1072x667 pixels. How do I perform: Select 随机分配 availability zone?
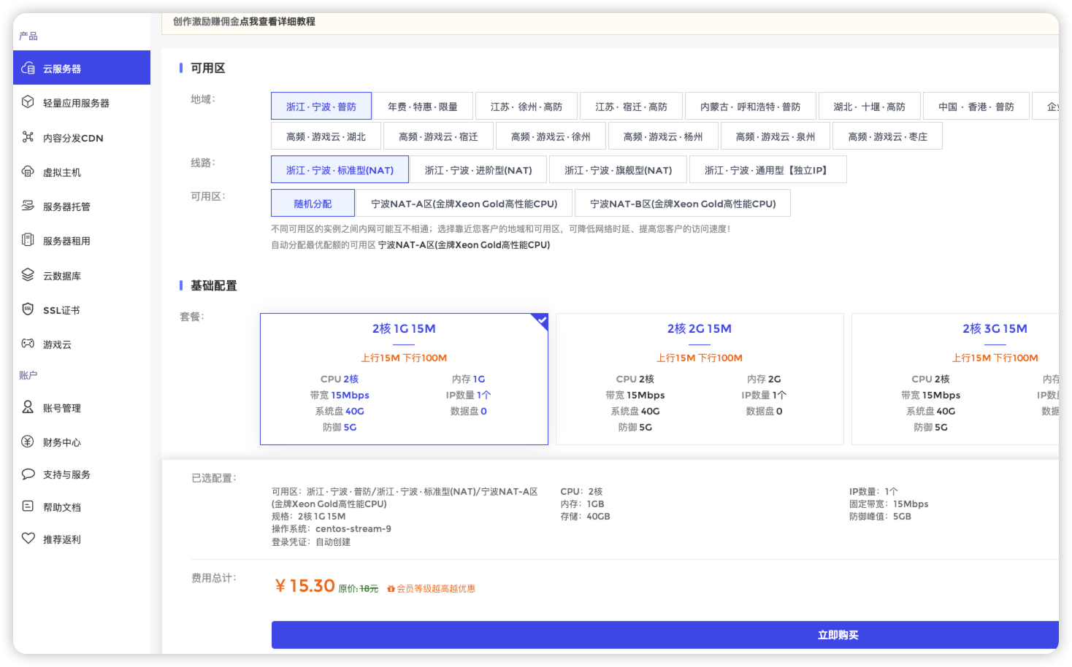click(x=313, y=204)
